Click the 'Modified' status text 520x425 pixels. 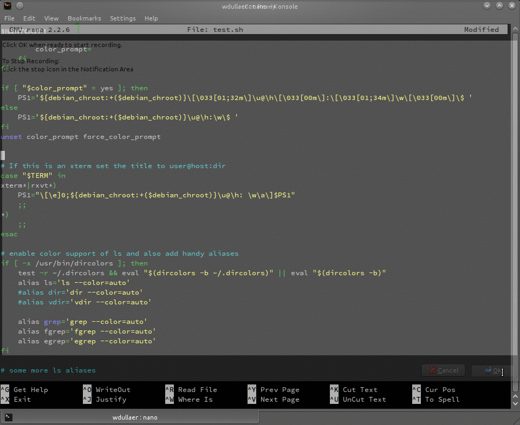coord(481,29)
